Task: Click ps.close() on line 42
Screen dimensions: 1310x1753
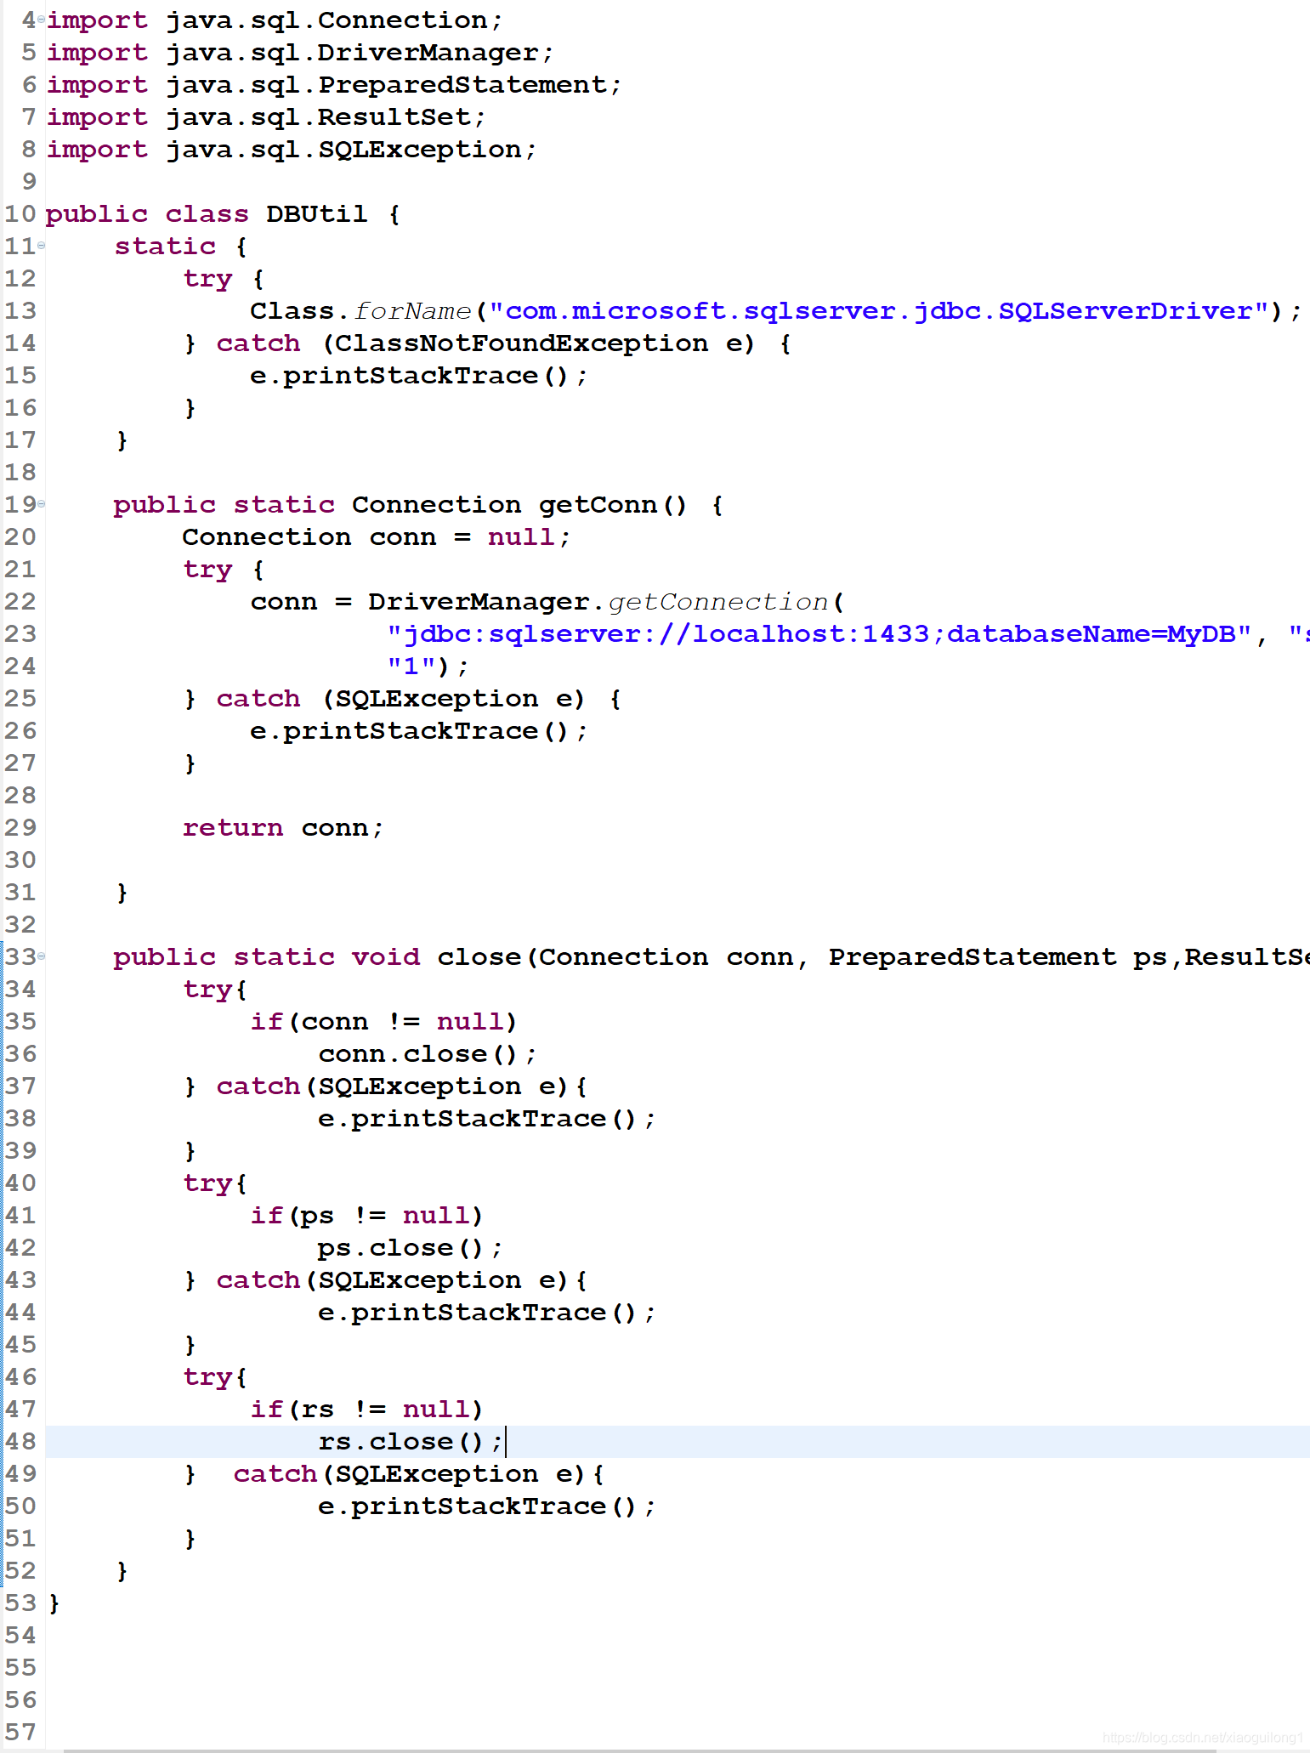Action: click(x=411, y=1248)
